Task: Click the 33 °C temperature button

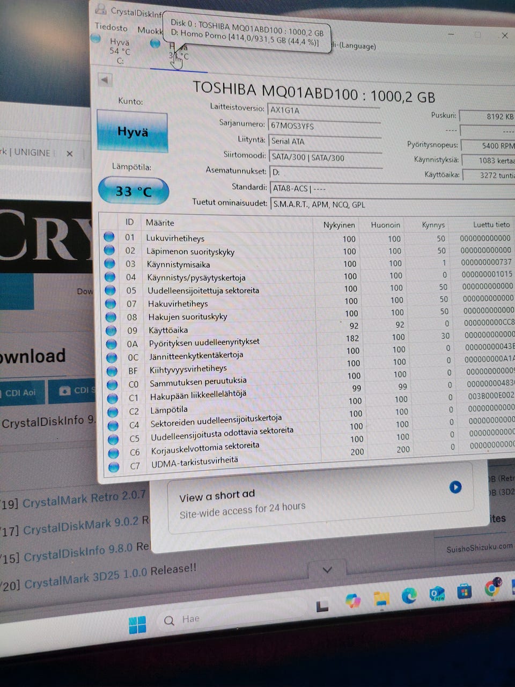Action: pyautogui.click(x=134, y=191)
